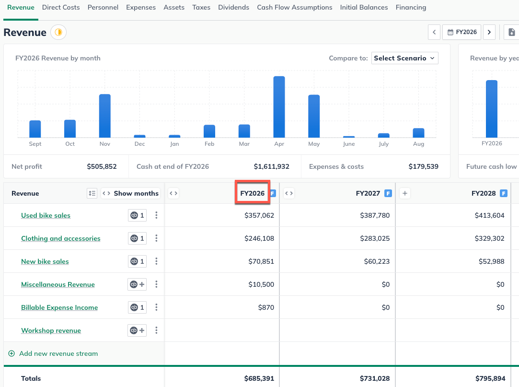Click the FY2027 column header
Image resolution: width=519 pixels, height=387 pixels.
point(368,193)
